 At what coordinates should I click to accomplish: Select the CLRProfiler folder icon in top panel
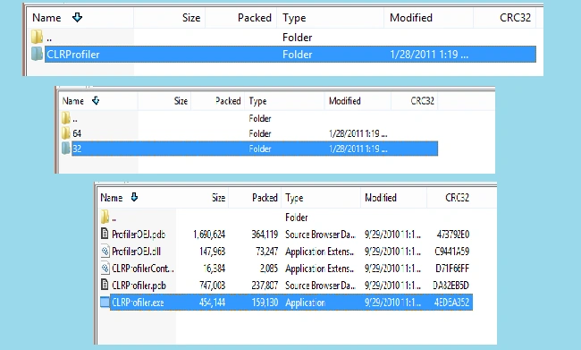(x=37, y=54)
